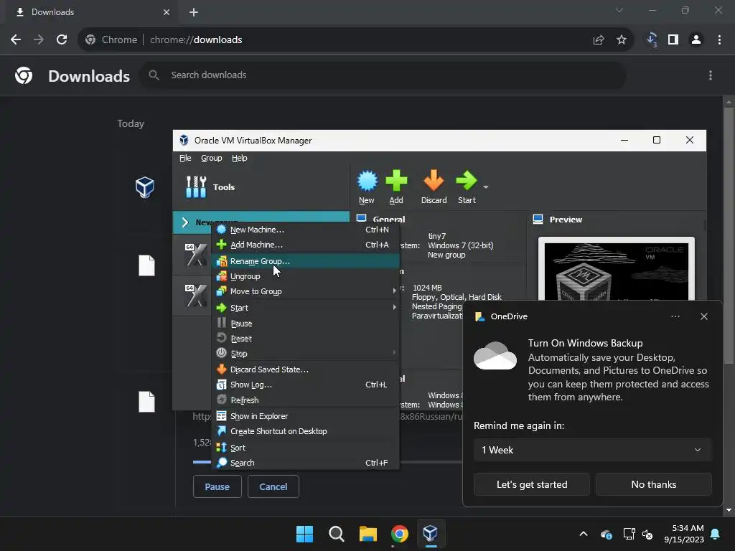Screen dimensions: 735x551
Task: Click the Search magnifier menu icon
Action: pyautogui.click(x=221, y=463)
